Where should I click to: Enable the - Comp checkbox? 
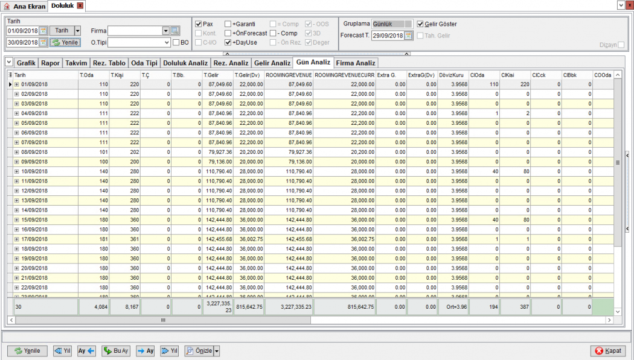(x=273, y=33)
